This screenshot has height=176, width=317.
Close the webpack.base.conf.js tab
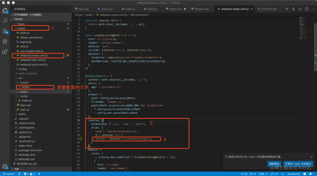coord(252,9)
